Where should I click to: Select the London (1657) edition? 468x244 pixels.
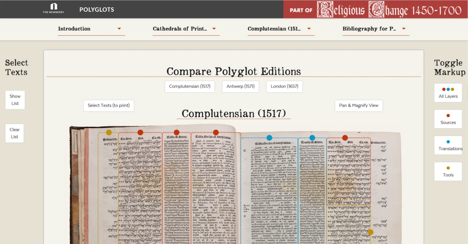284,86
